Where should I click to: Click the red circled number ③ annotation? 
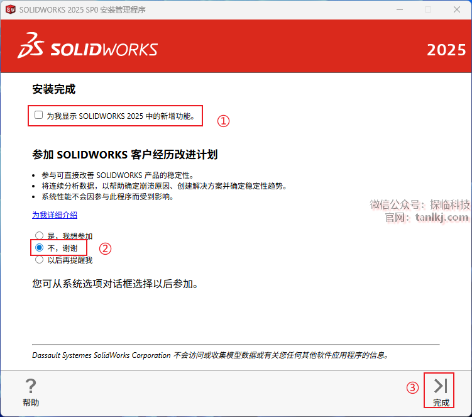[412, 388]
